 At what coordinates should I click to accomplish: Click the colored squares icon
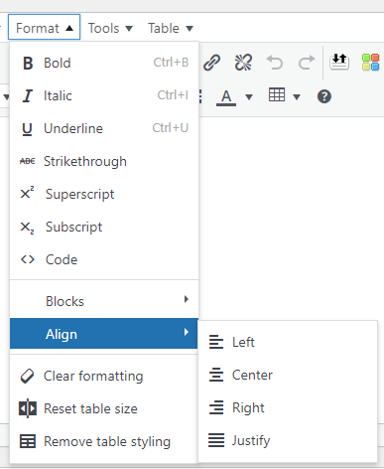tap(370, 63)
